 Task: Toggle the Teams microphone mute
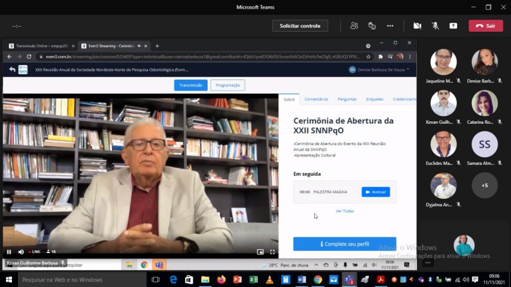click(435, 26)
